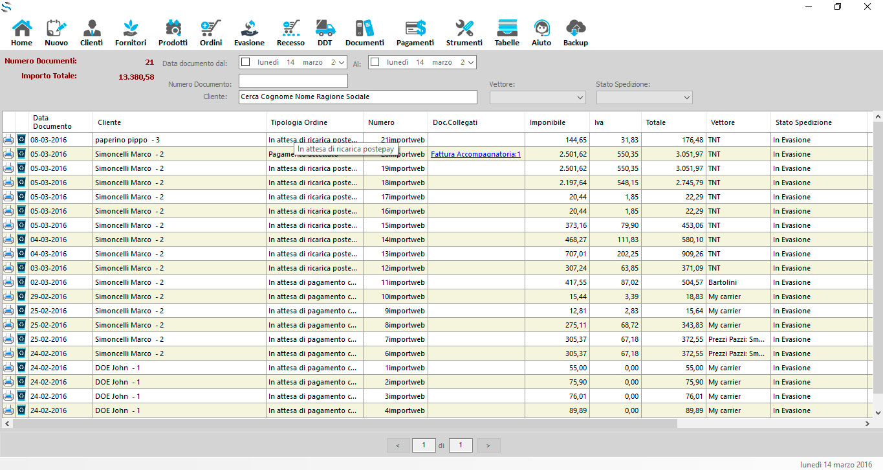The height and width of the screenshot is (470, 883).
Task: Go to Prodotti
Action: click(x=173, y=32)
